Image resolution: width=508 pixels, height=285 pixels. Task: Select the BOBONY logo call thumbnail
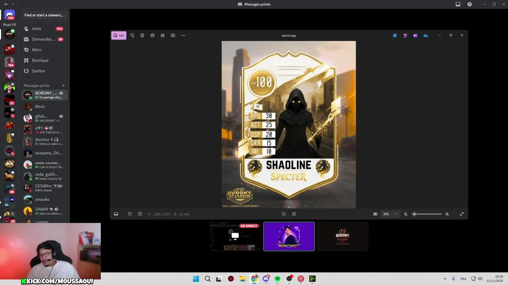pyautogui.click(x=343, y=237)
